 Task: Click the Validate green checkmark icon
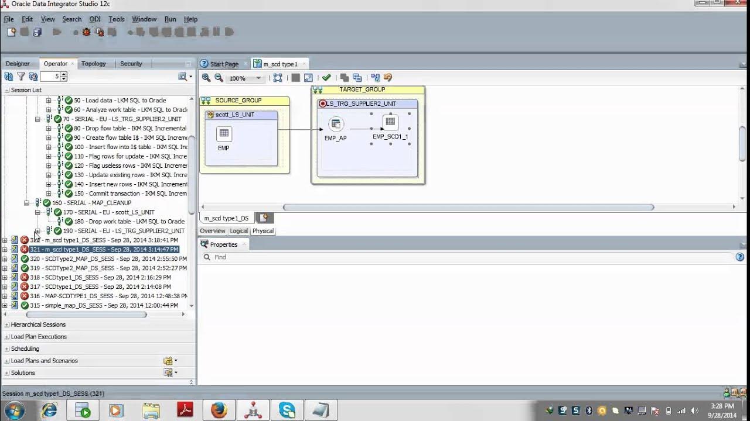(326, 78)
